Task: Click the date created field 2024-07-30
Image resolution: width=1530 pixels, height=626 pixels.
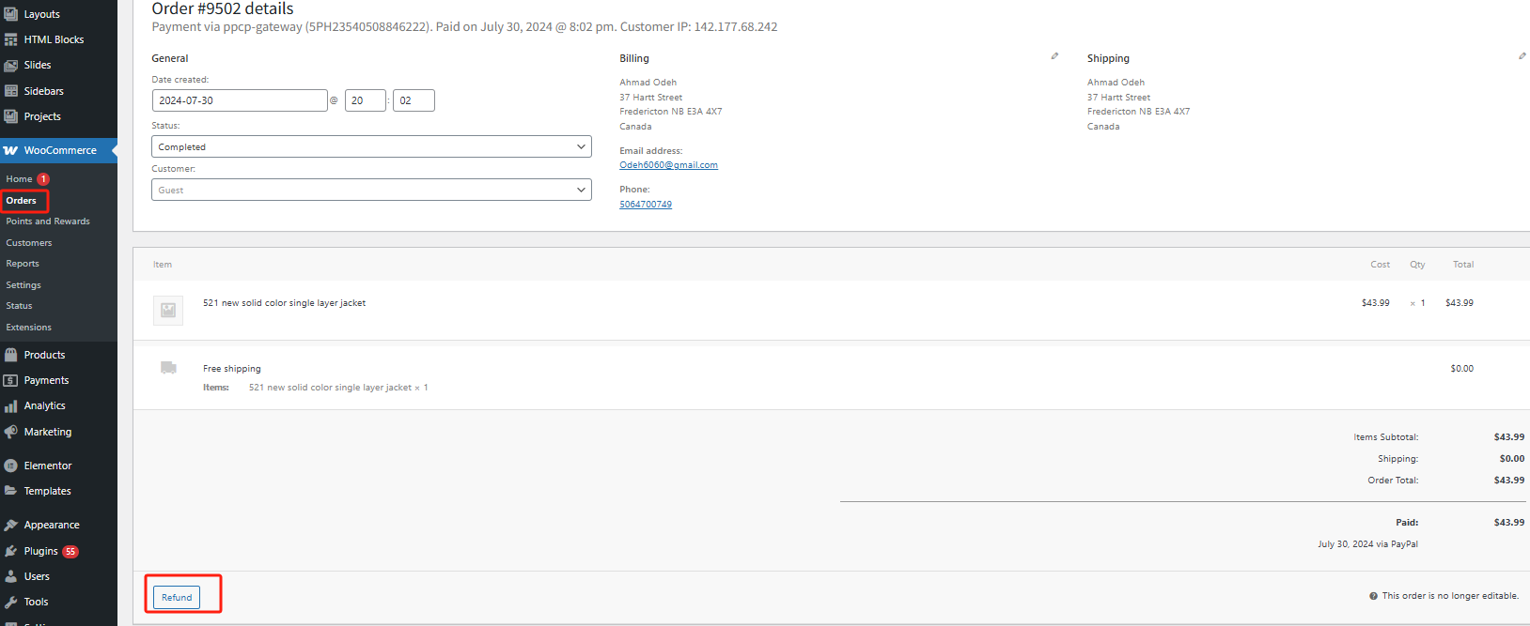Action: tap(239, 100)
